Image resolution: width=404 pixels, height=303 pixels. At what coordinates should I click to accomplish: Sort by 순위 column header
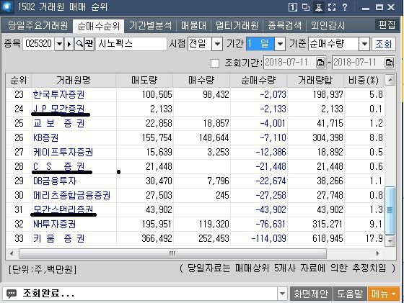[19, 81]
